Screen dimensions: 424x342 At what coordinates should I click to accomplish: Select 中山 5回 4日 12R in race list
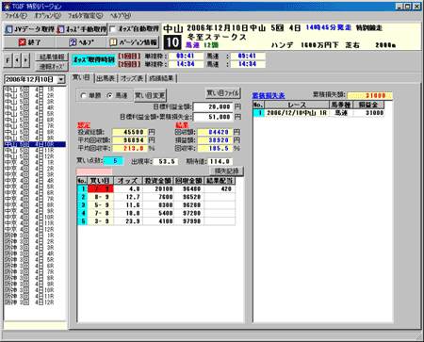[35, 156]
